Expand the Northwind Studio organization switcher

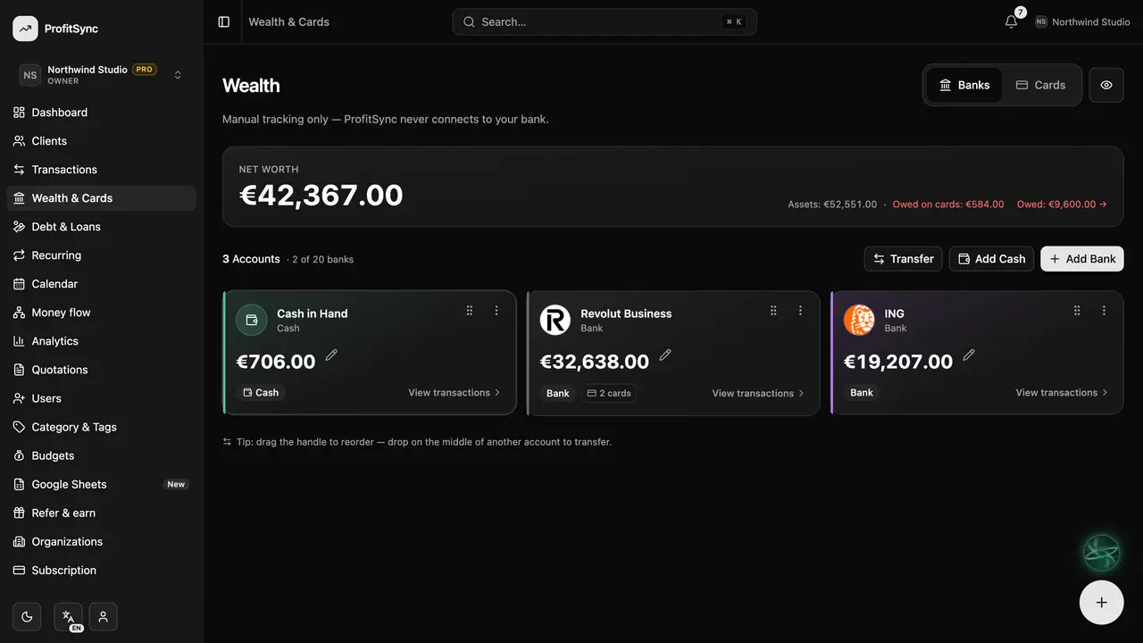pos(102,75)
